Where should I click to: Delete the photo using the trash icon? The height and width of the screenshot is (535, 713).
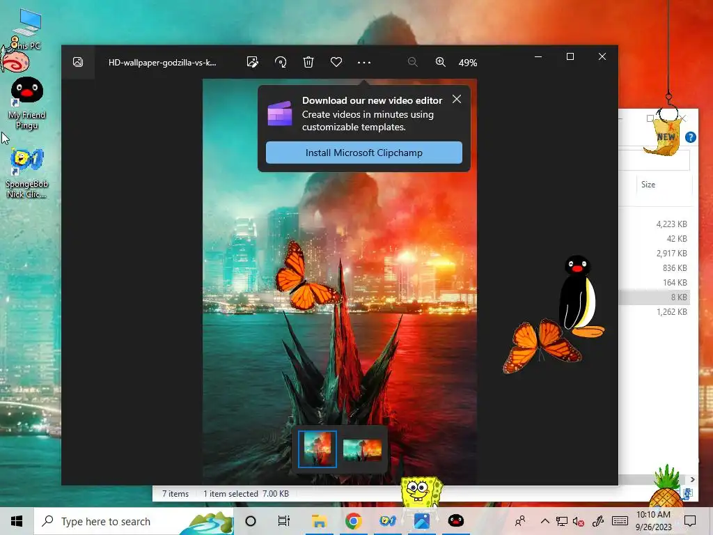308,62
